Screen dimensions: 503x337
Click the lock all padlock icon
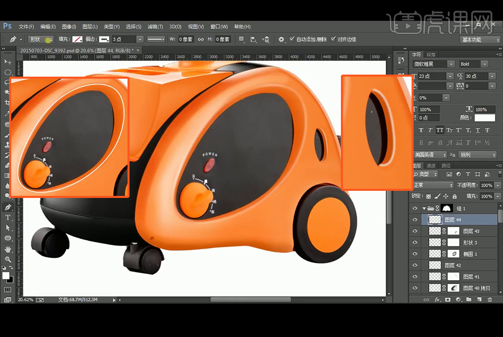[x=454, y=196]
